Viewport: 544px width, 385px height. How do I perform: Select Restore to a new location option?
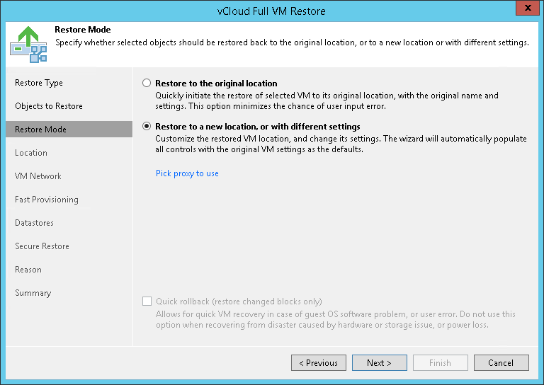147,126
